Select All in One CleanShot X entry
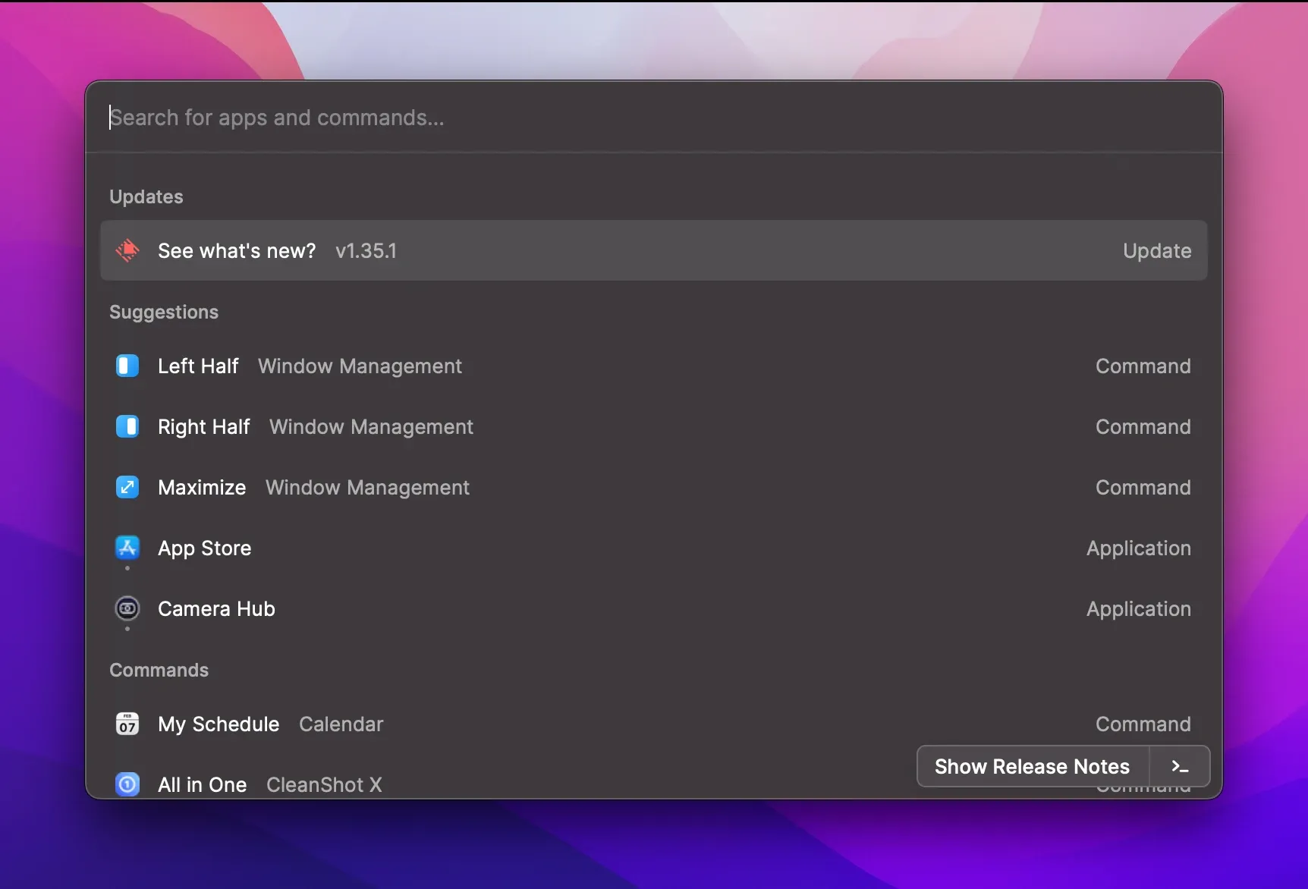The width and height of the screenshot is (1308, 889). (x=269, y=784)
